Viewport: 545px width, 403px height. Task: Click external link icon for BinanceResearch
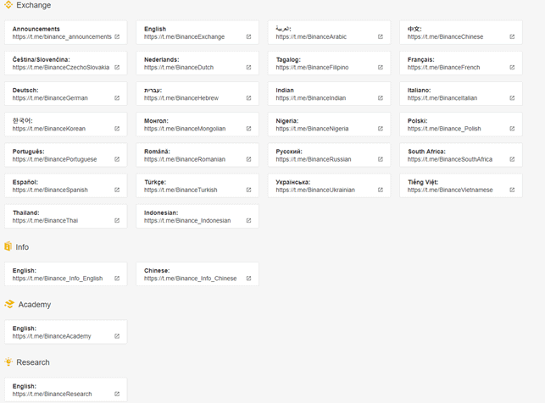point(117,394)
